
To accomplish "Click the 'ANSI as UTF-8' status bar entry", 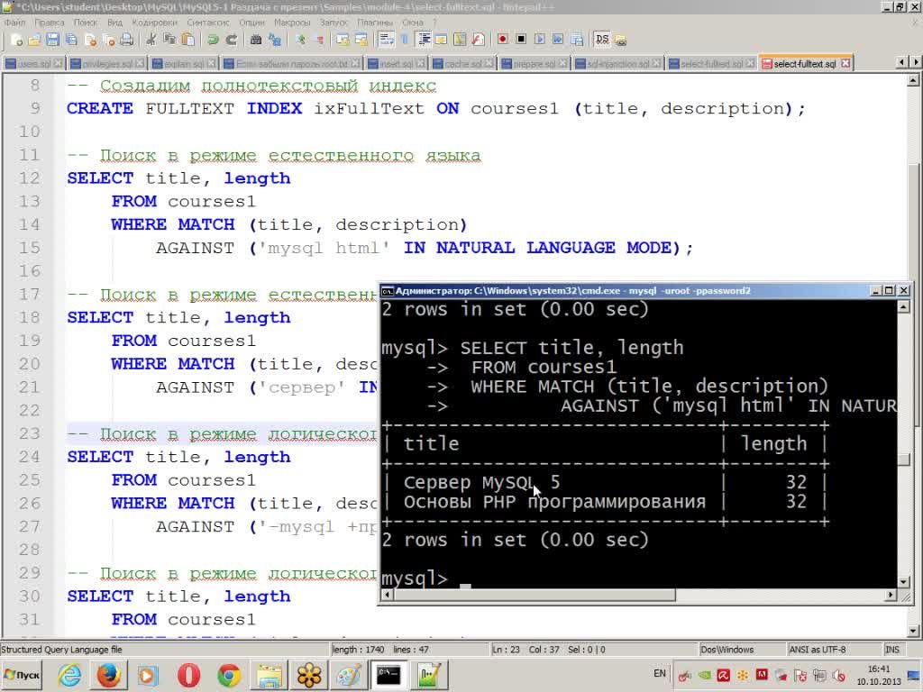I will pos(817,650).
